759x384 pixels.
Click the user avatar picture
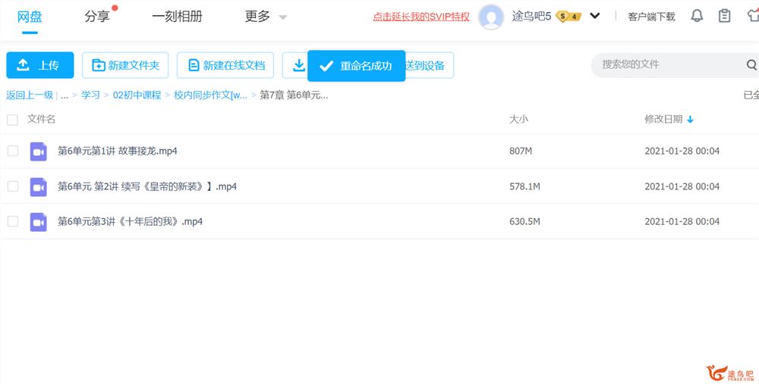click(491, 17)
